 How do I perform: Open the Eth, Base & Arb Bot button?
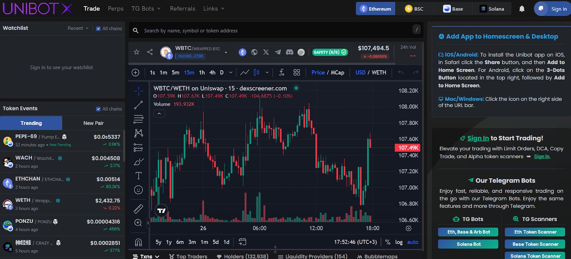468,232
